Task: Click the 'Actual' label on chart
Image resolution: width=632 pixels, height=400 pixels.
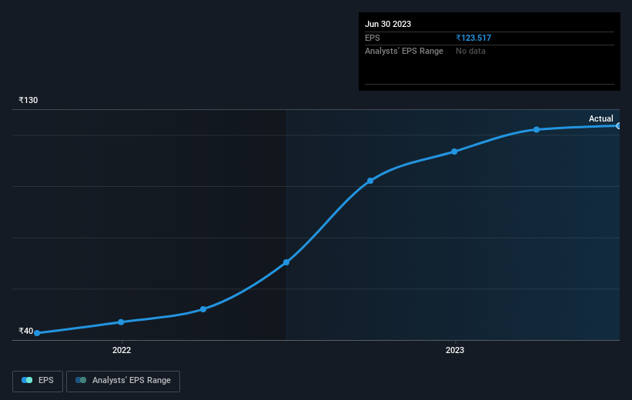Action: [600, 118]
